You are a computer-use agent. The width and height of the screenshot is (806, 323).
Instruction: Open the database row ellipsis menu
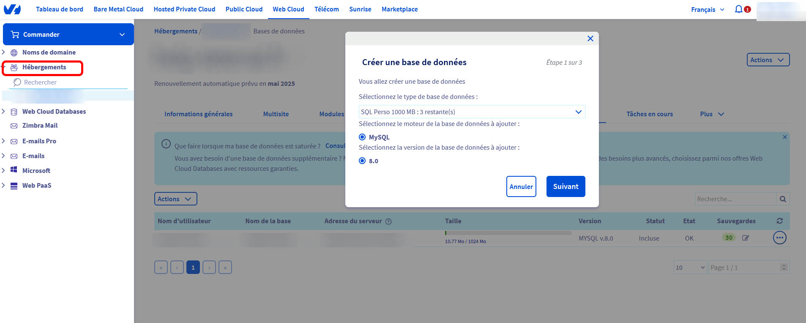pos(779,238)
